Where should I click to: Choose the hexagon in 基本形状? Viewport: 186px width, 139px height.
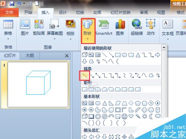click(x=144, y=103)
